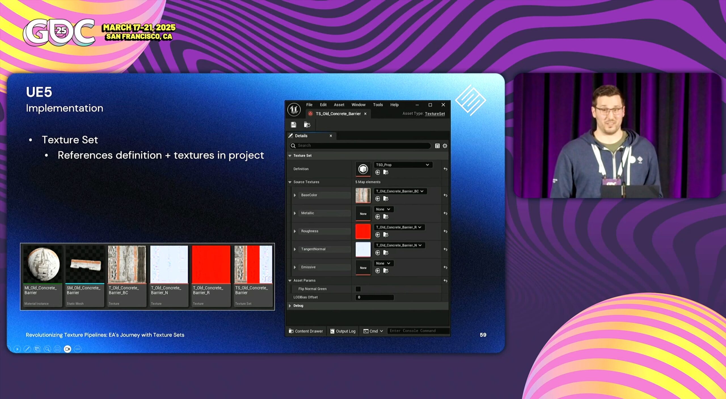Expand the Emissive map element
This screenshot has height=399, width=726.
coord(295,267)
